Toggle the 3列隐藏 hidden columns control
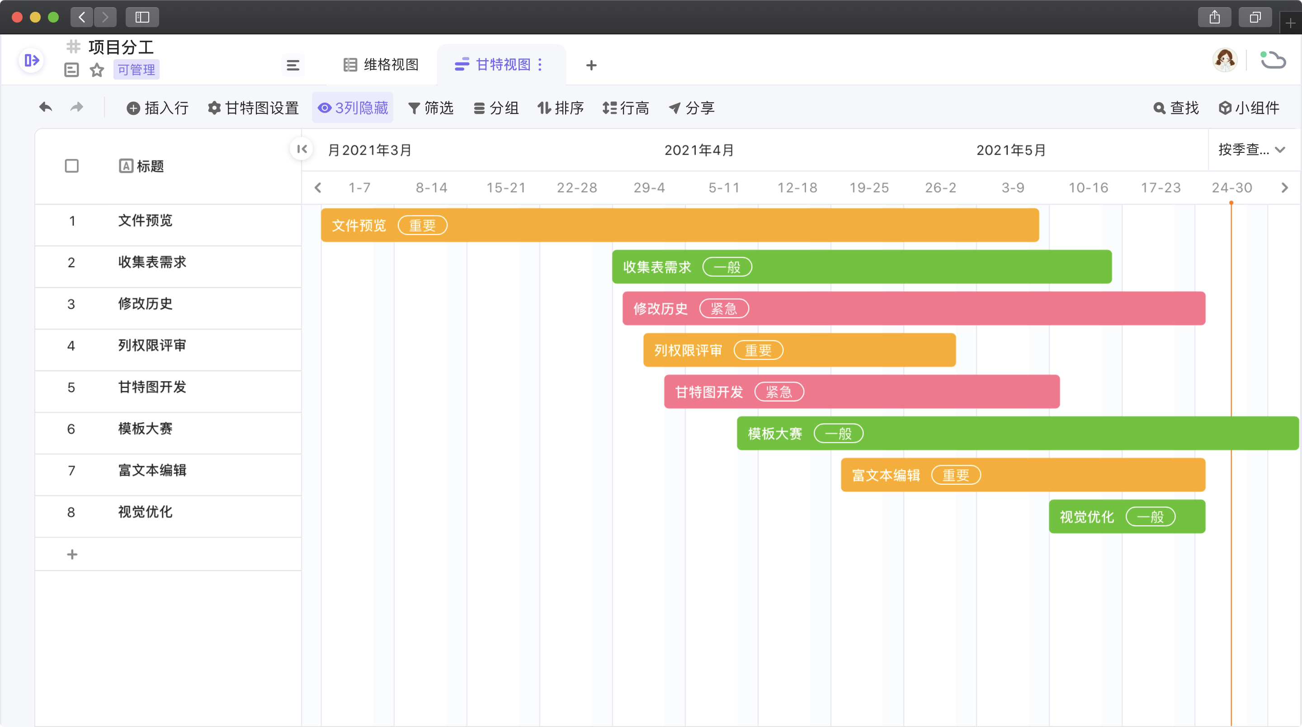1302x727 pixels. [353, 108]
